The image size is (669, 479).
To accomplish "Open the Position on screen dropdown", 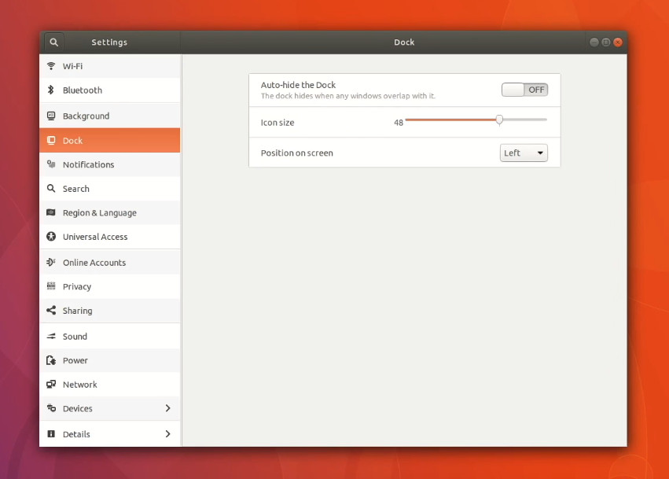I will (x=523, y=153).
